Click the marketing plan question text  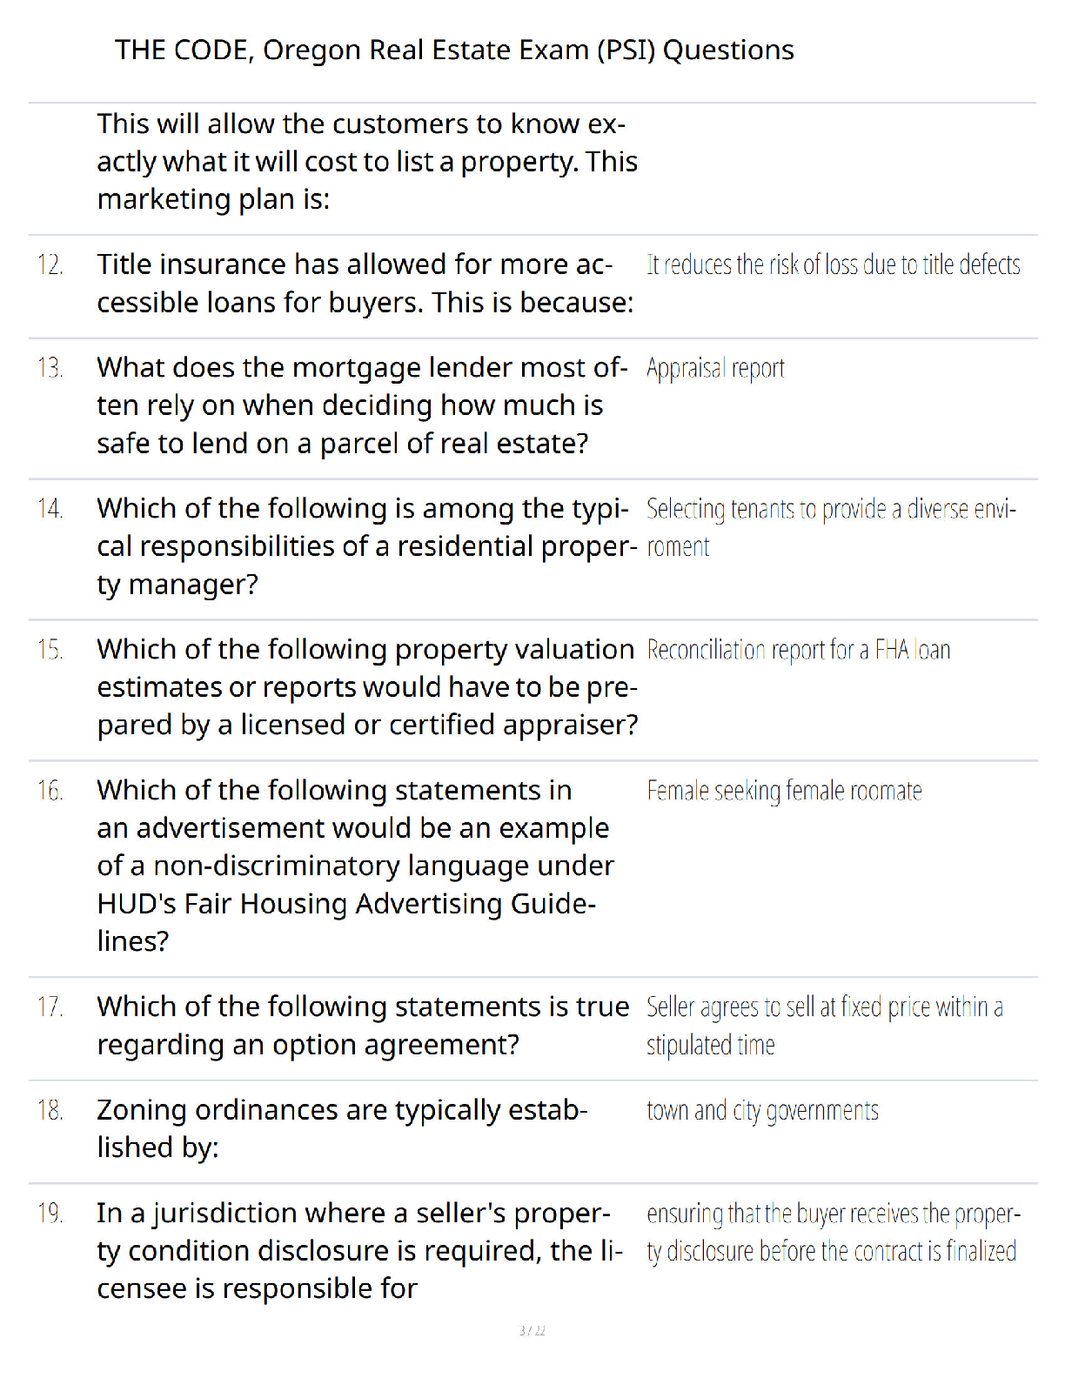coord(367,162)
